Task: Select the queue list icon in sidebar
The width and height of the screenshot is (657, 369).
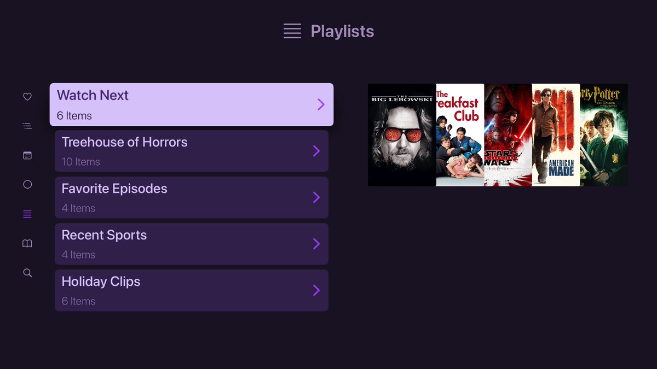Action: pos(27,126)
